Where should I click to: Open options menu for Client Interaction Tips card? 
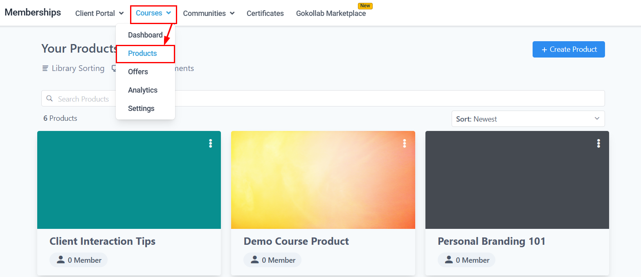(210, 143)
